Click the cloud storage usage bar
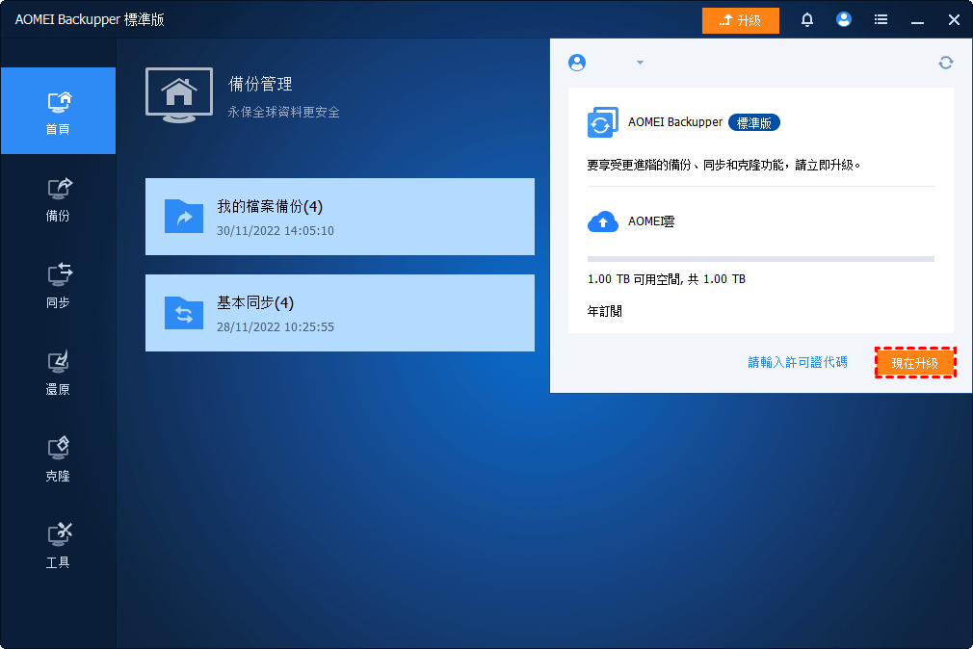The image size is (973, 649). [761, 259]
